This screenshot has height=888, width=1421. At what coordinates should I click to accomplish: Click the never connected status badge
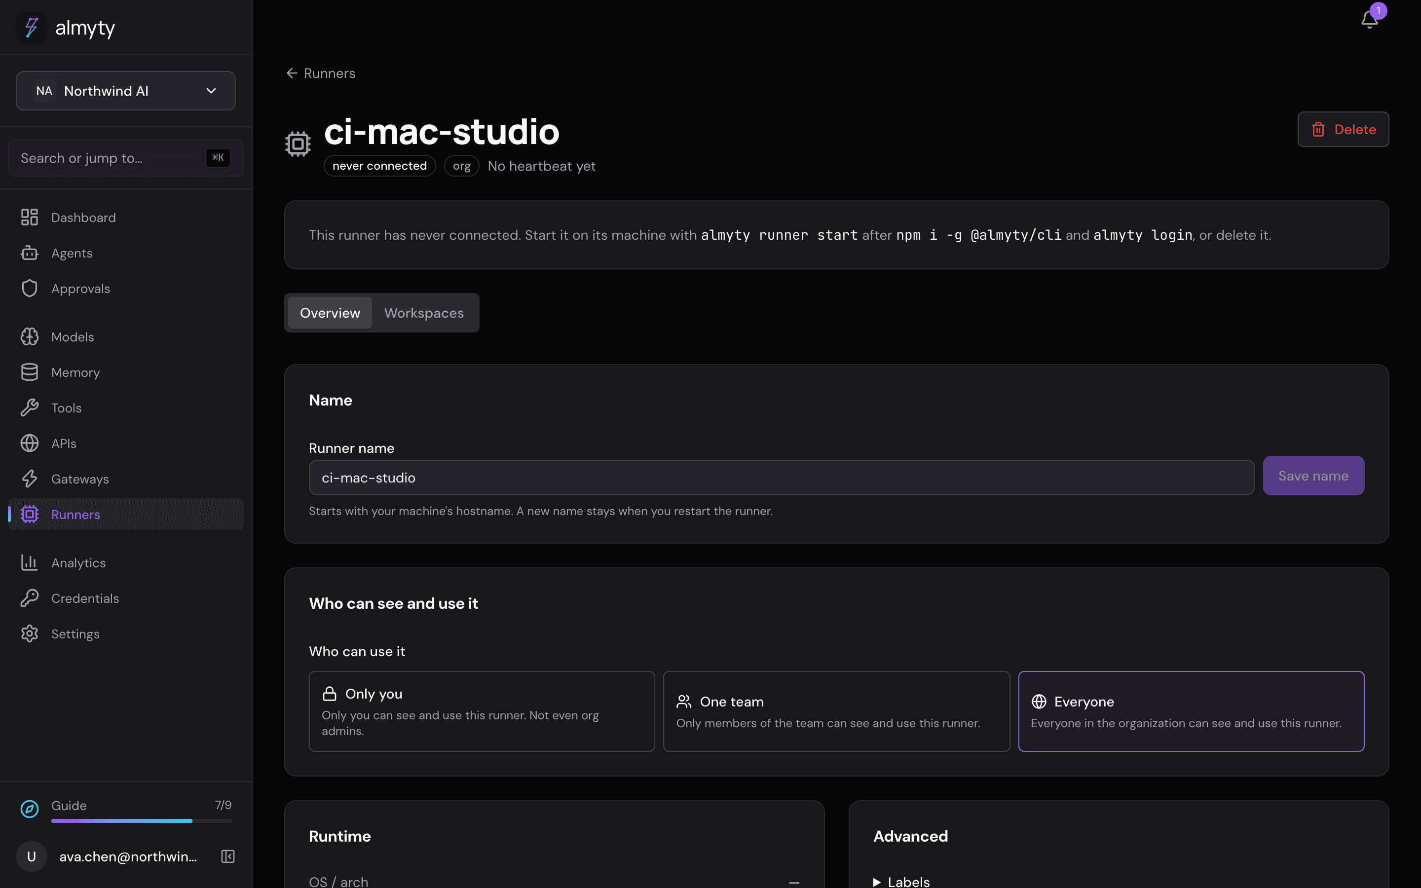(379, 166)
